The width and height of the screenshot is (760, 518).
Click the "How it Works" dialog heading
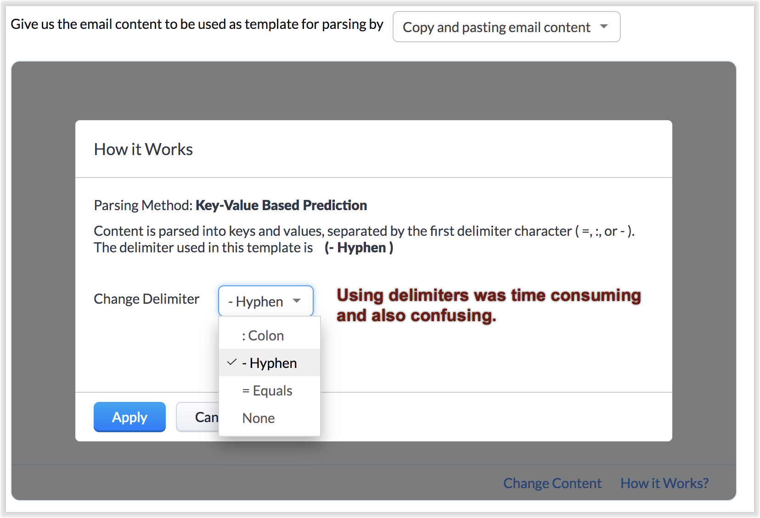pos(143,150)
